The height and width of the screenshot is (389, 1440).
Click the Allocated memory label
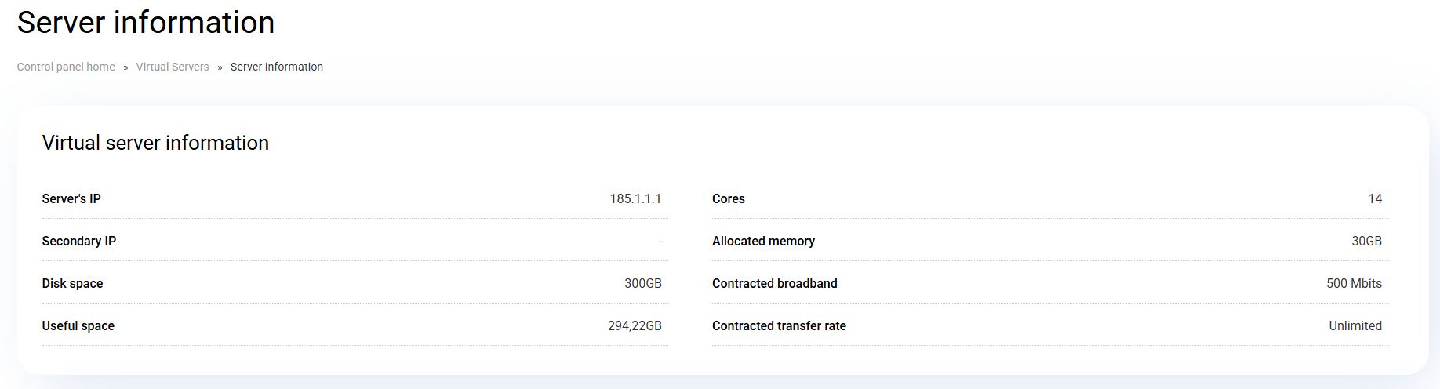coord(763,242)
